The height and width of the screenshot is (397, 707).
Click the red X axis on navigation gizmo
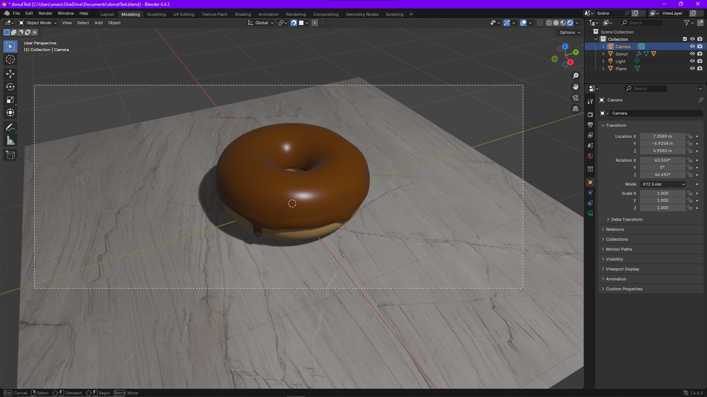click(x=570, y=62)
